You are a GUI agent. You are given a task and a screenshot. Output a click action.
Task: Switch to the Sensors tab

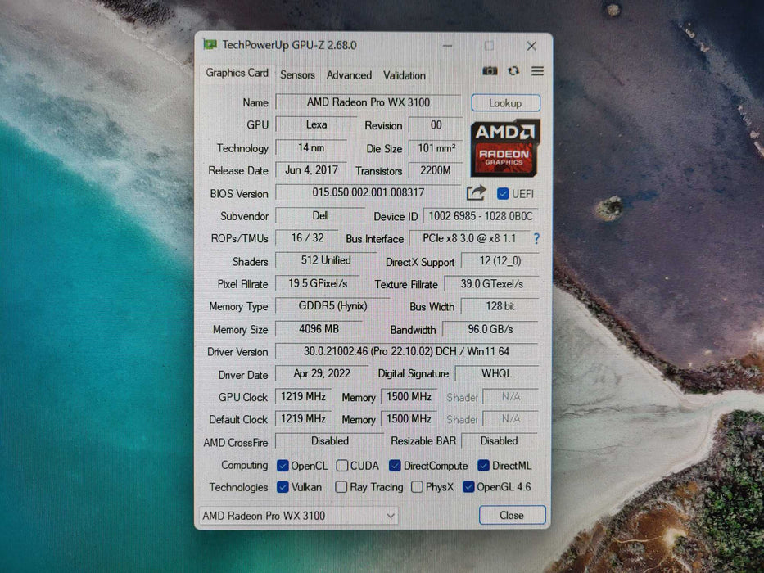point(297,74)
